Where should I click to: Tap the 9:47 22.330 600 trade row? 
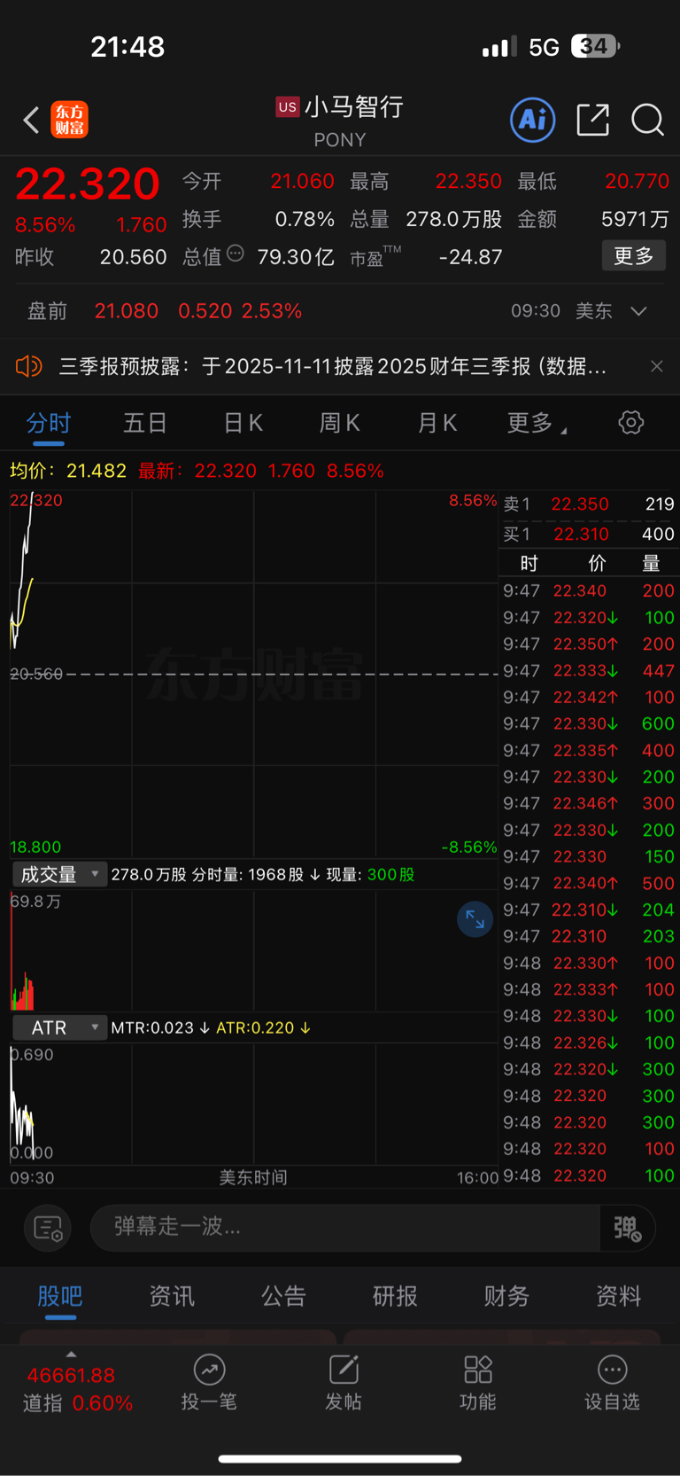589,723
